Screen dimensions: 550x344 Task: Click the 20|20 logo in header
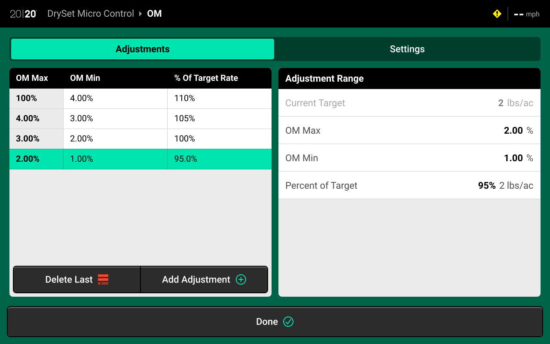tap(23, 14)
